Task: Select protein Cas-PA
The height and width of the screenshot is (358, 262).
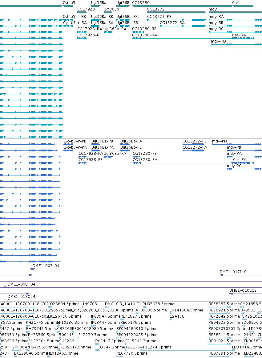Action: [240, 160]
